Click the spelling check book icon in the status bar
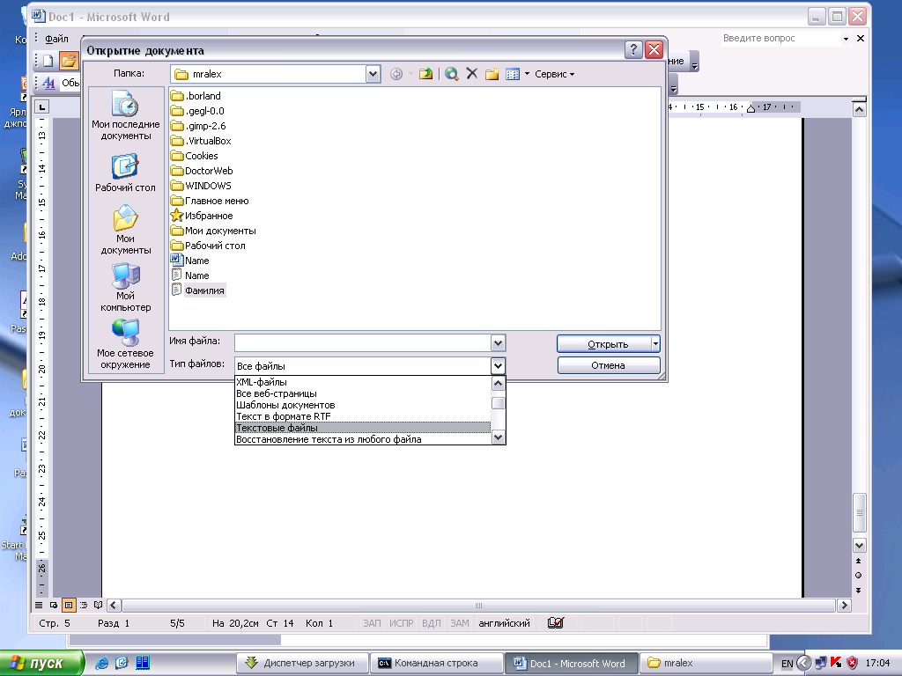902x676 pixels. (x=556, y=623)
